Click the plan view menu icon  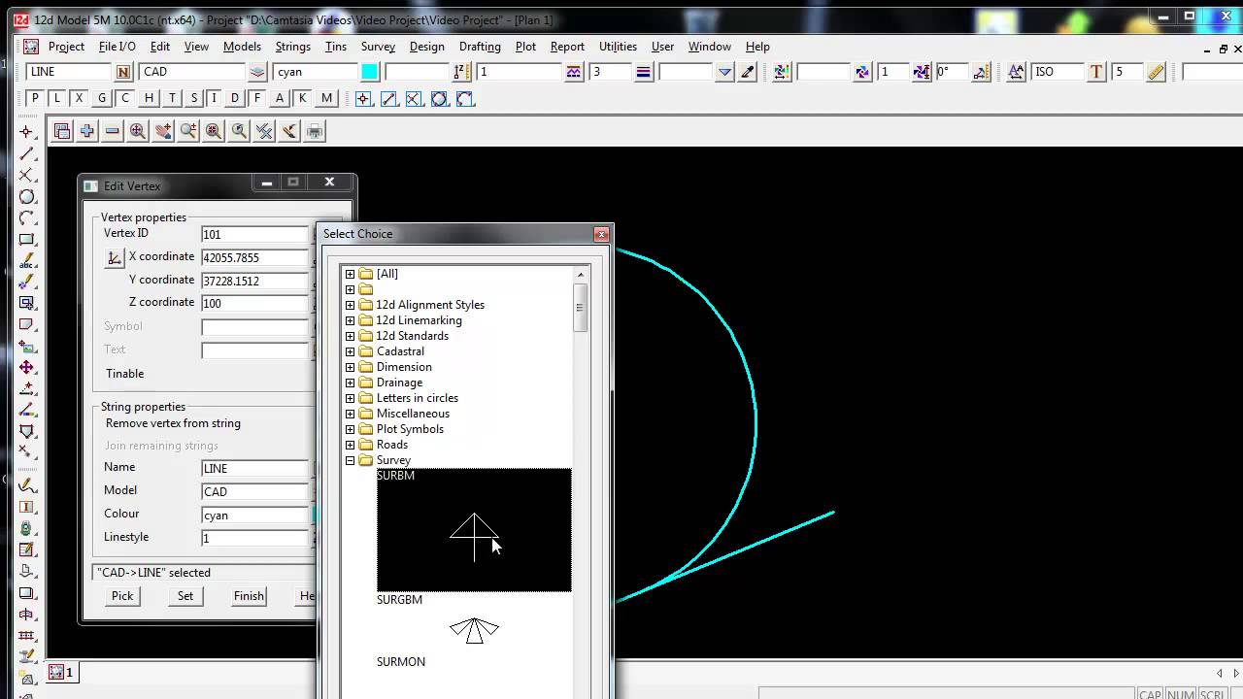click(62, 131)
